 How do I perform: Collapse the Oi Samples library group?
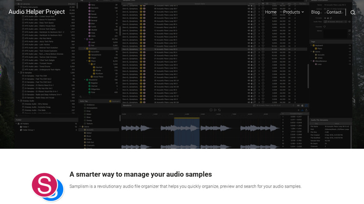19,73
